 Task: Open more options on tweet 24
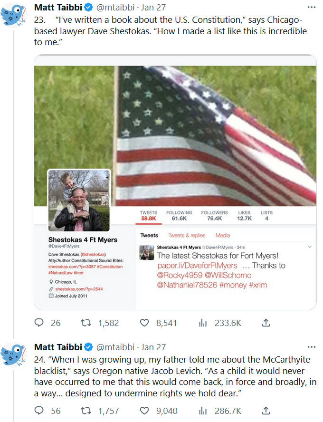(311, 346)
